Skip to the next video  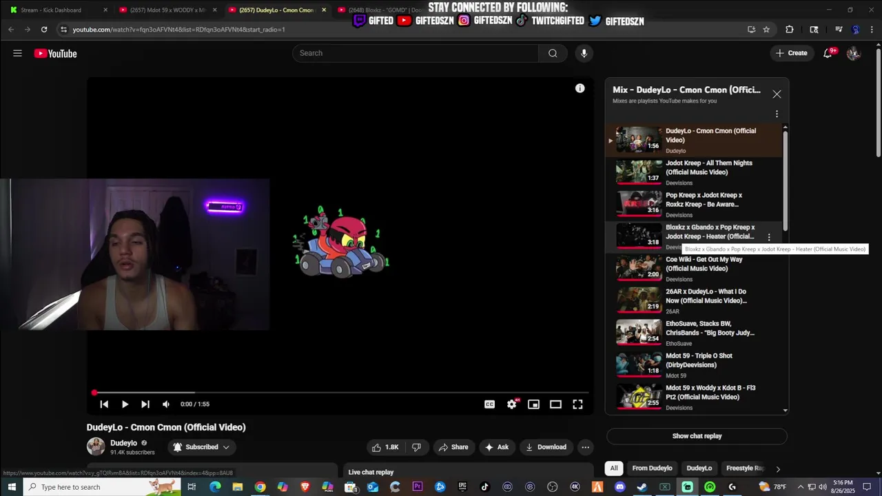pyautogui.click(x=145, y=404)
